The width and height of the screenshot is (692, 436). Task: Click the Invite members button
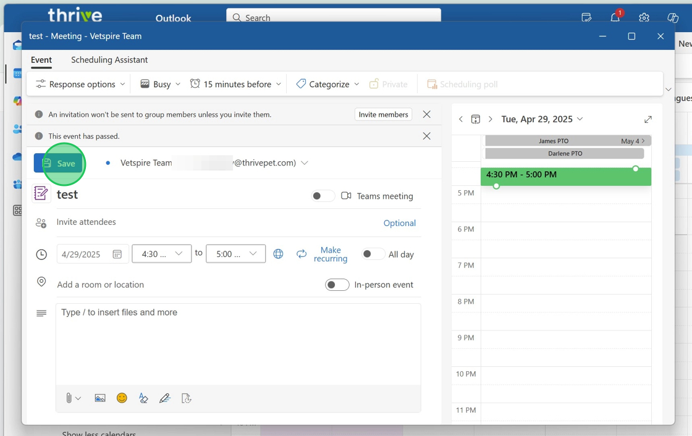384,114
